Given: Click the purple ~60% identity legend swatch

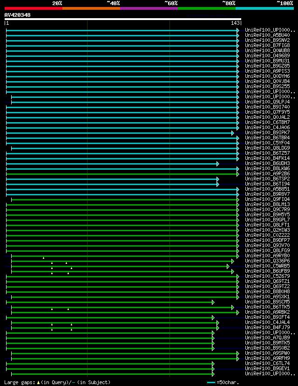Looking at the screenshot, I should [149, 8].
